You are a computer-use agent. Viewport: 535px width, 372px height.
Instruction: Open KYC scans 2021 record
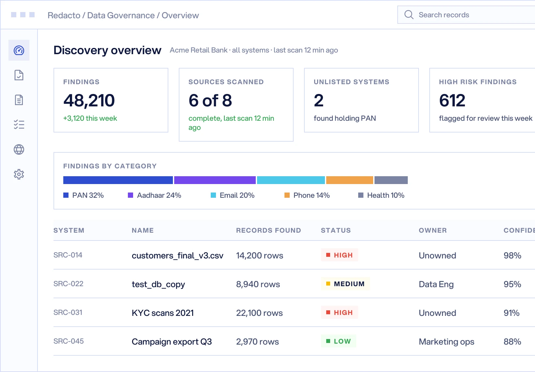[x=163, y=313]
